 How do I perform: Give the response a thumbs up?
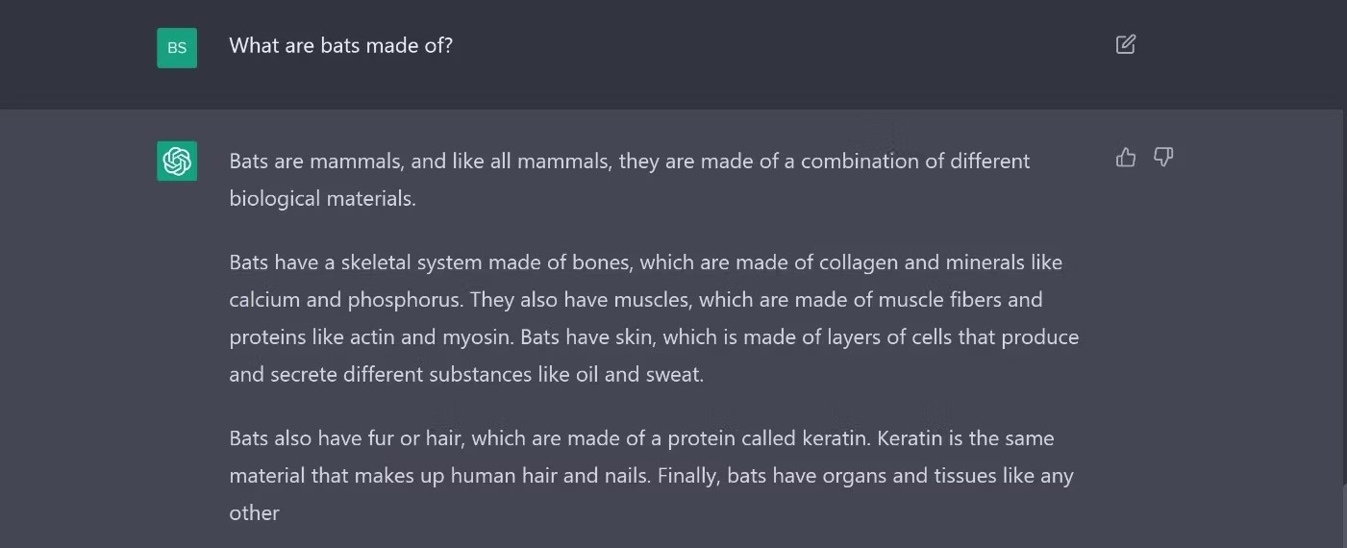click(1126, 157)
